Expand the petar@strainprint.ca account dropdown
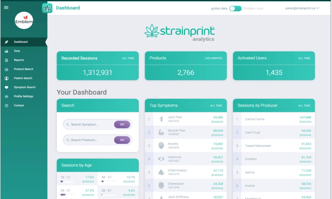 coord(302,8)
